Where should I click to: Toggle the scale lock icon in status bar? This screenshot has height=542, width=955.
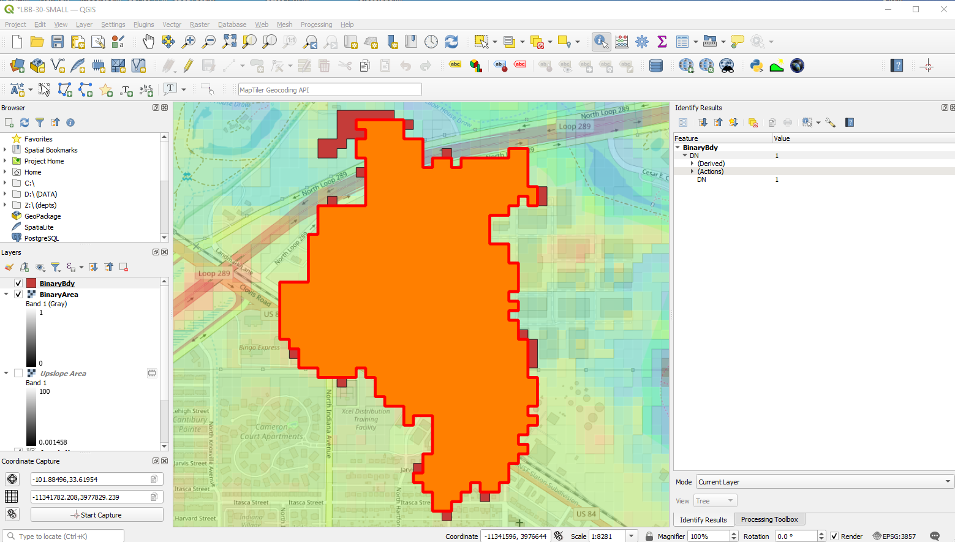click(649, 536)
